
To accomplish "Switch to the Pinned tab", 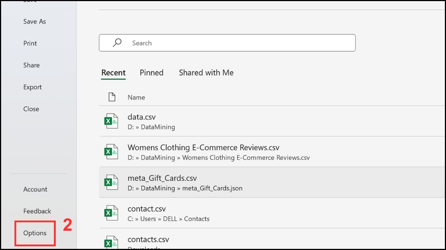I will (x=151, y=73).
